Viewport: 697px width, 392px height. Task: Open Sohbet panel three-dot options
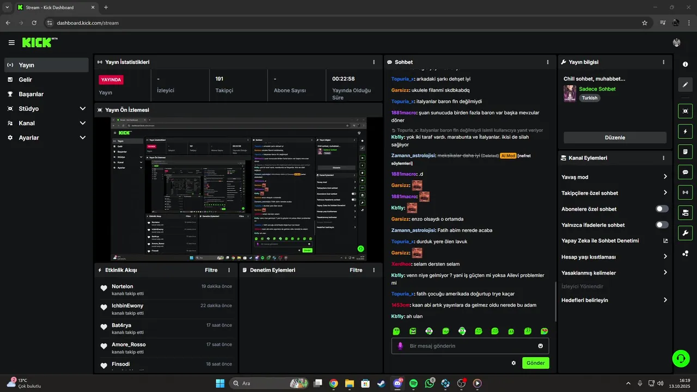(x=548, y=62)
